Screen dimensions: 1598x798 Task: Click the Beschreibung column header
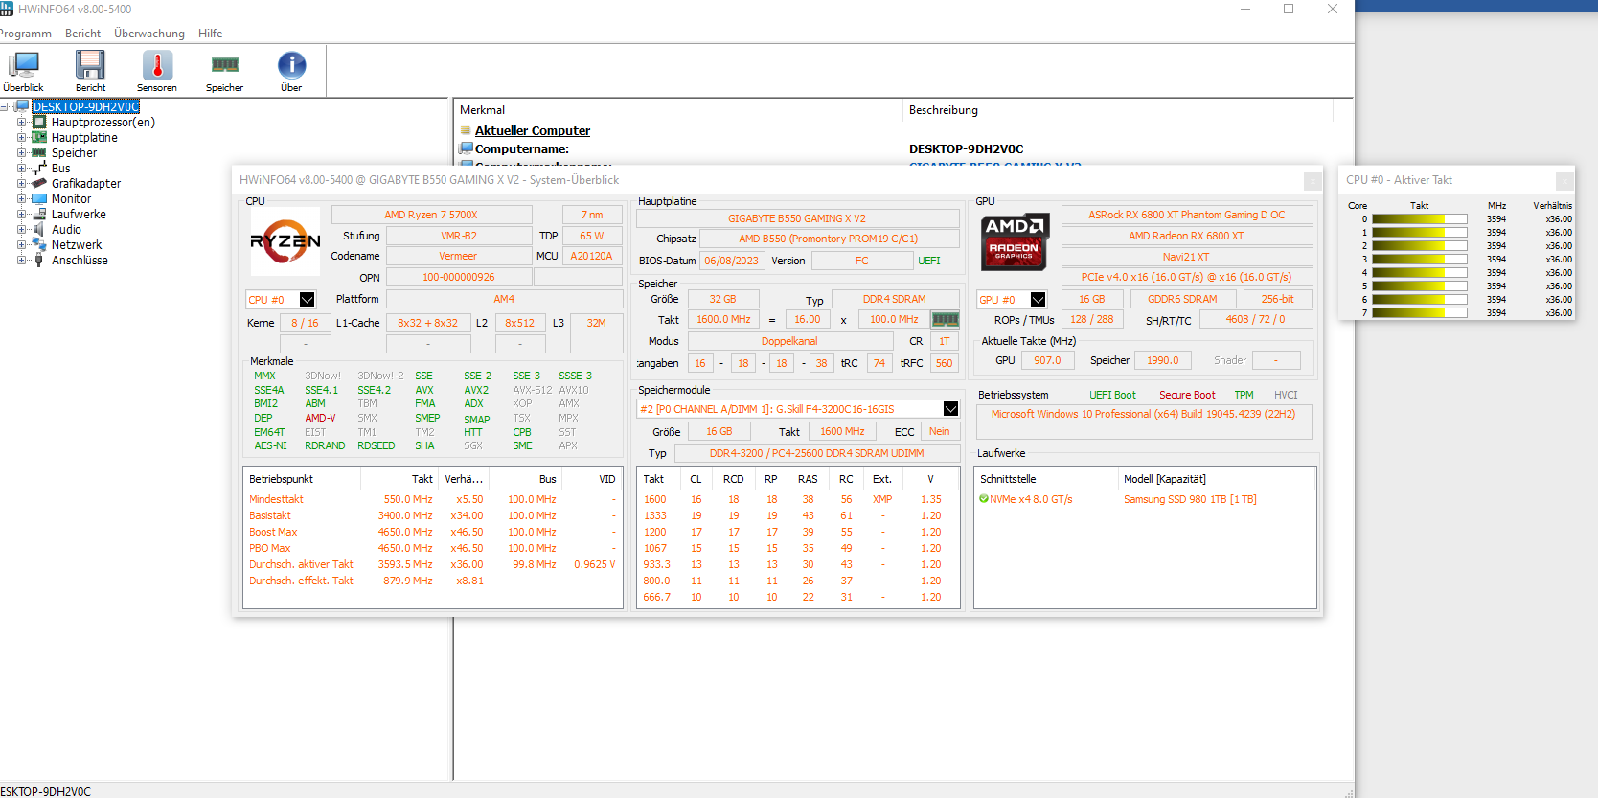[x=1118, y=110]
